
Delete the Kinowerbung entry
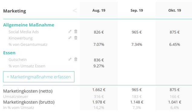tap(76, 38)
